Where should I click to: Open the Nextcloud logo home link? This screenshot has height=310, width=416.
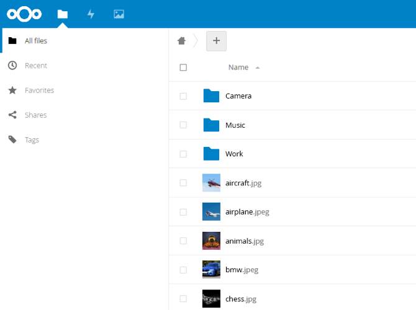[24, 14]
